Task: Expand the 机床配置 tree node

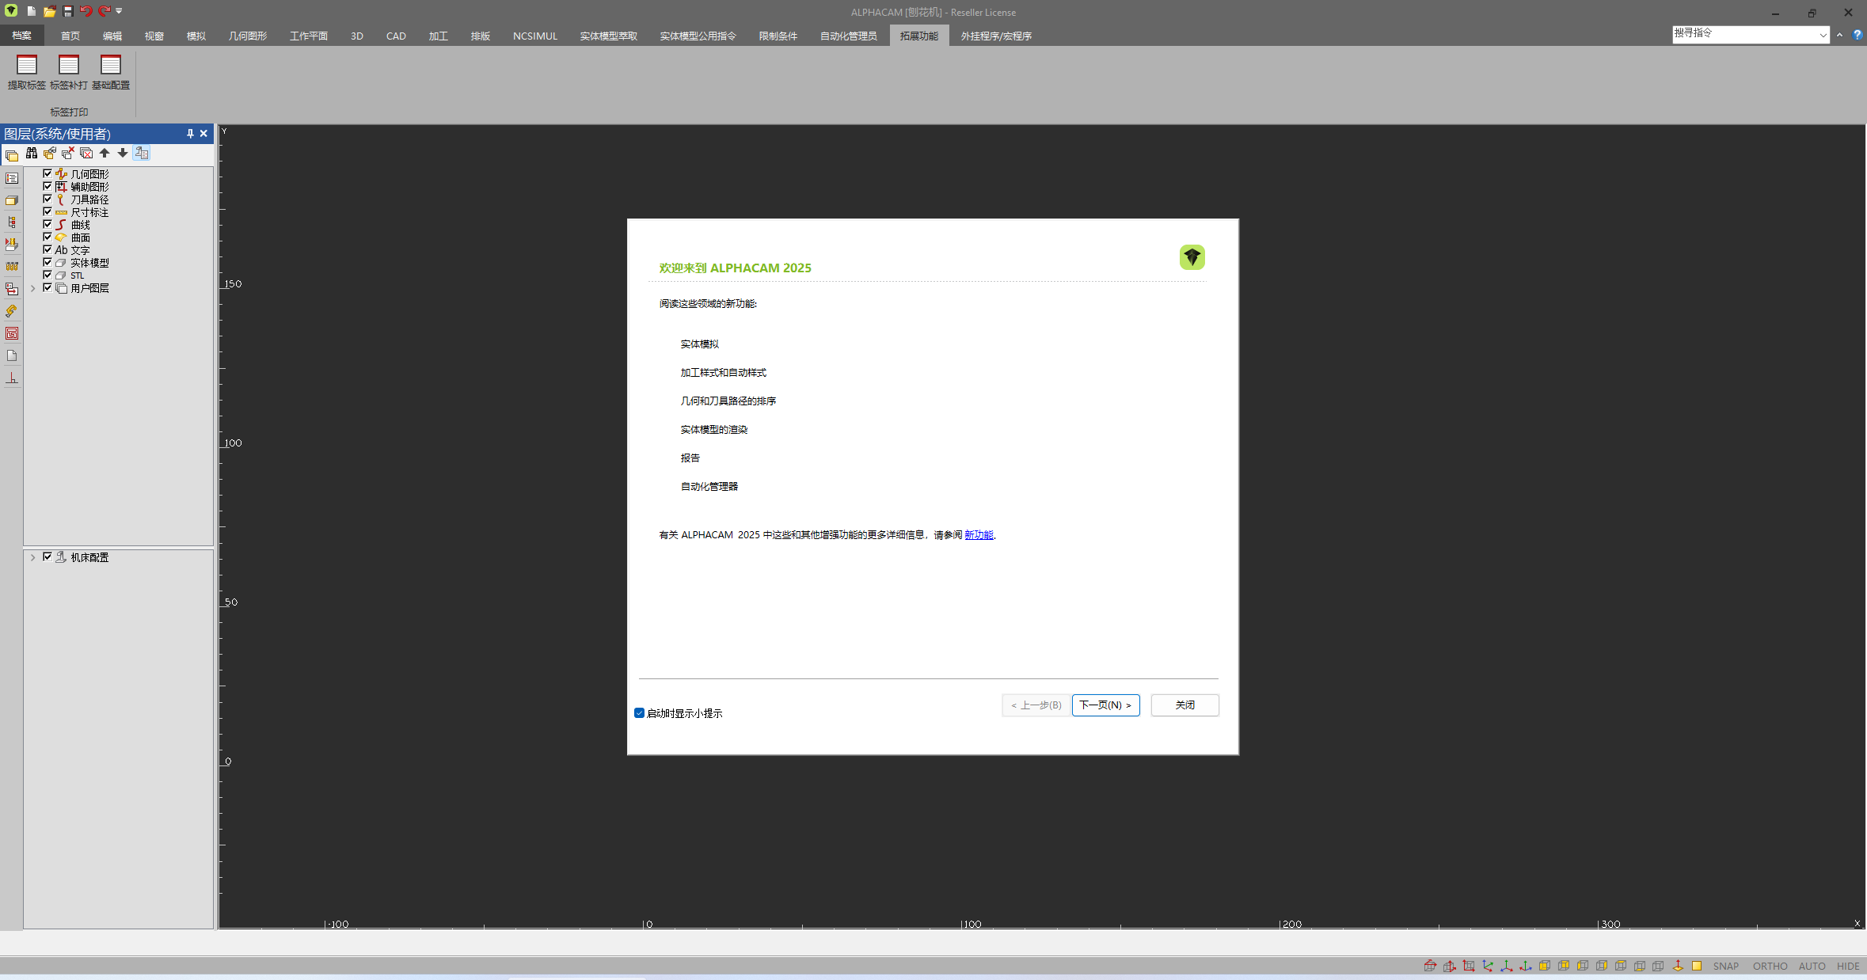Action: tap(33, 557)
